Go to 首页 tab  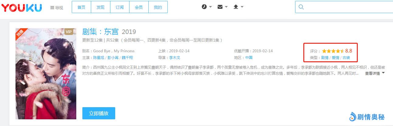[81, 7]
